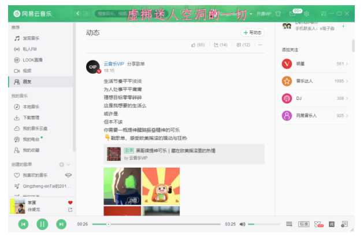The height and width of the screenshot is (241, 364).
Task: Go back with the left arrow button
Action: [x=78, y=13]
